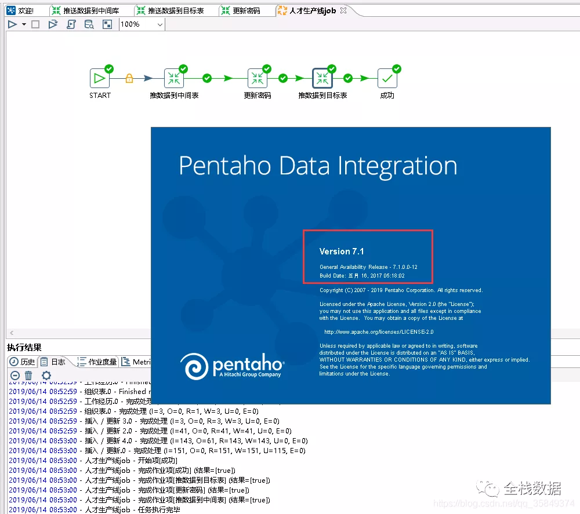Image resolution: width=580 pixels, height=514 pixels.
Task: Click the lock icon on the START hop
Action: tap(129, 78)
